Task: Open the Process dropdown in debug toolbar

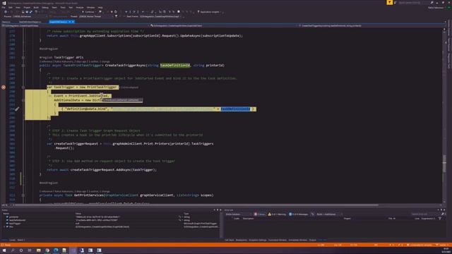Action: point(30,16)
